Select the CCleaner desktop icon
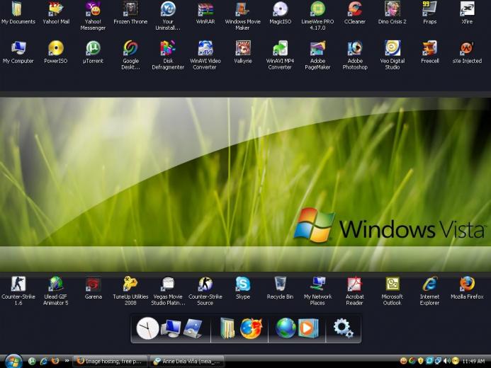The width and height of the screenshot is (491, 368). 355,13
